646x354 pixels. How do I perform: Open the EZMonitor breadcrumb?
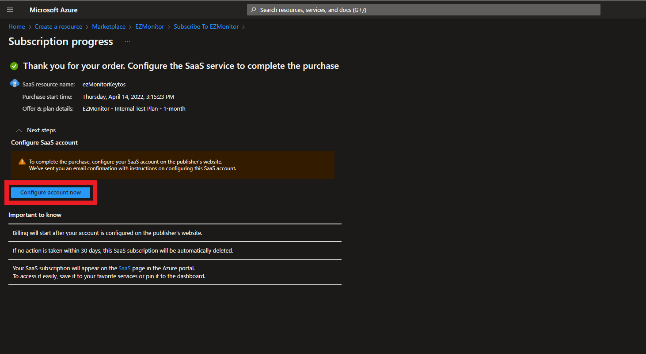click(150, 26)
